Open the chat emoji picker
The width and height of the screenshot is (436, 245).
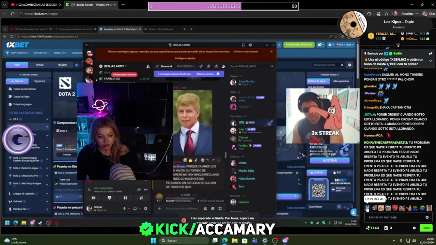(x=427, y=217)
